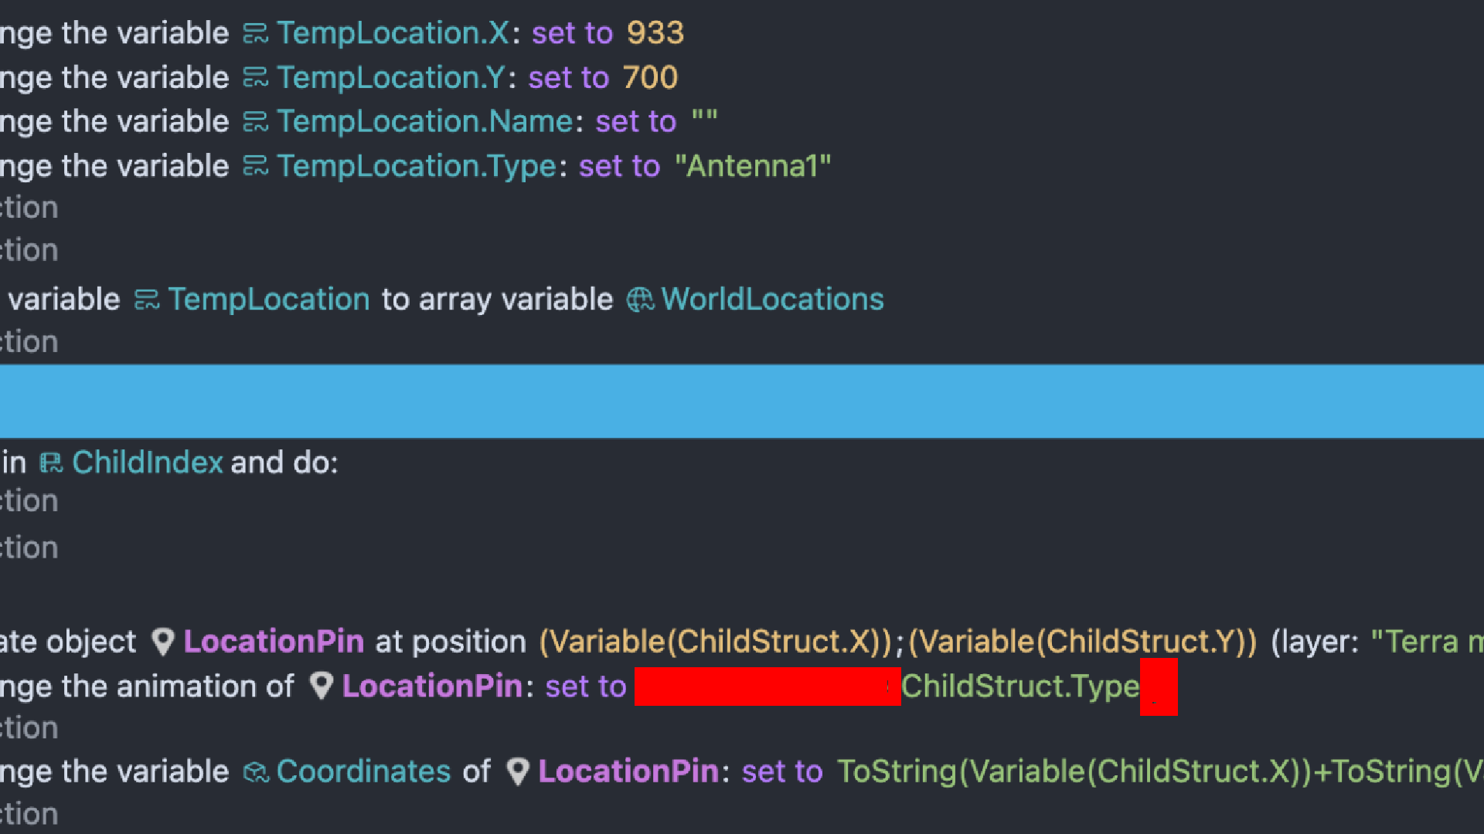
Task: Click variable icon beside TempLocation.X
Action: [255, 33]
